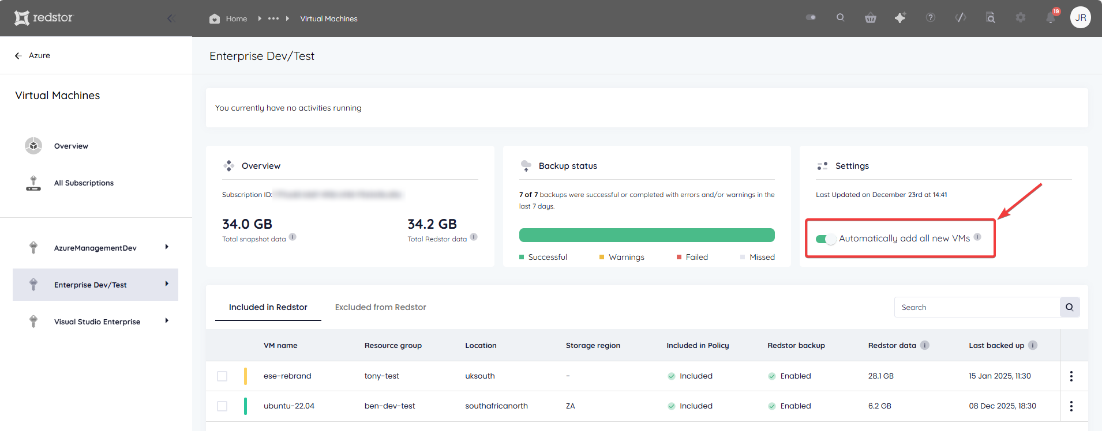Image resolution: width=1102 pixels, height=431 pixels.
Task: Click the search magnifier button for VMs
Action: [x=1070, y=307]
